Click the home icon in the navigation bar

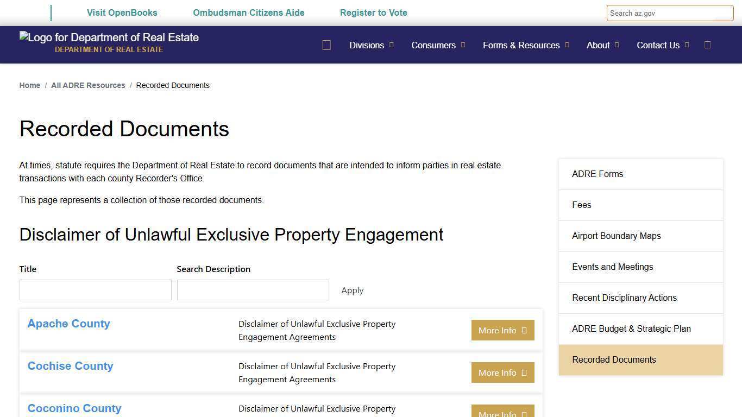click(x=326, y=45)
